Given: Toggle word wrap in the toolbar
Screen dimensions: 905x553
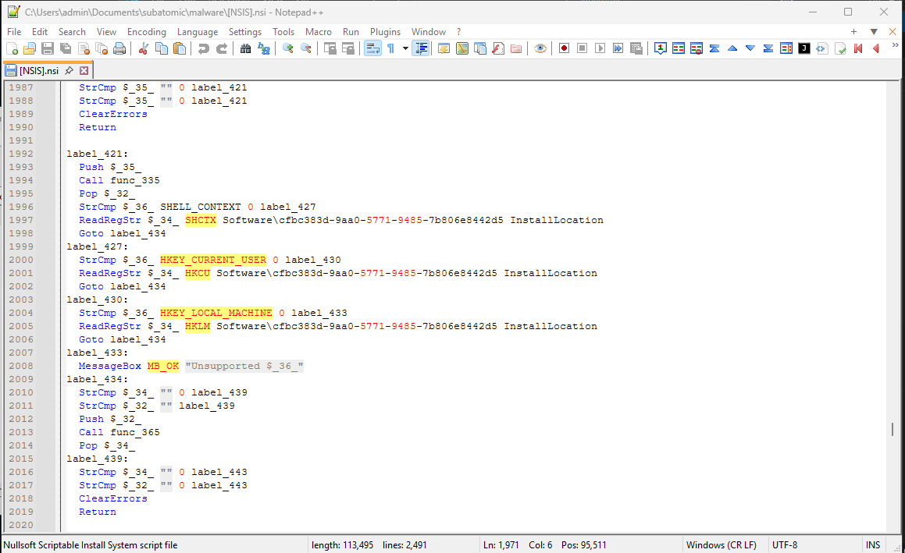Looking at the screenshot, I should (x=372, y=48).
